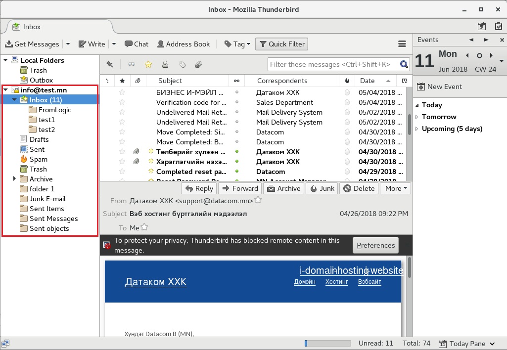Open the Address Book
Screen dimensions: 507x350
[184, 44]
